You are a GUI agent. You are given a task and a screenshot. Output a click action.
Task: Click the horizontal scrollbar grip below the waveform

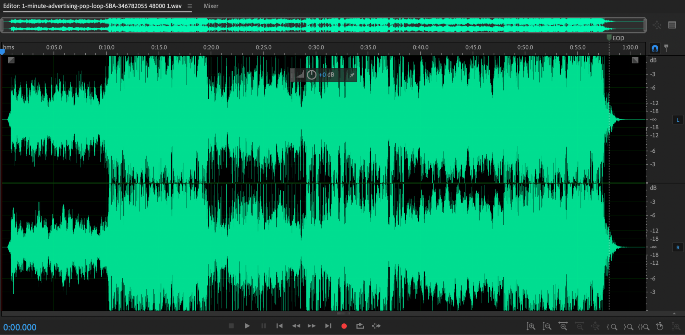343,313
